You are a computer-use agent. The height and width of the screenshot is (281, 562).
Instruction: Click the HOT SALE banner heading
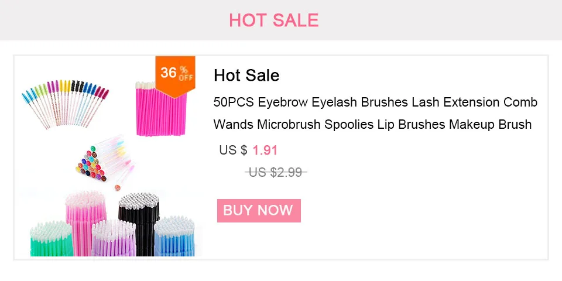273,20
